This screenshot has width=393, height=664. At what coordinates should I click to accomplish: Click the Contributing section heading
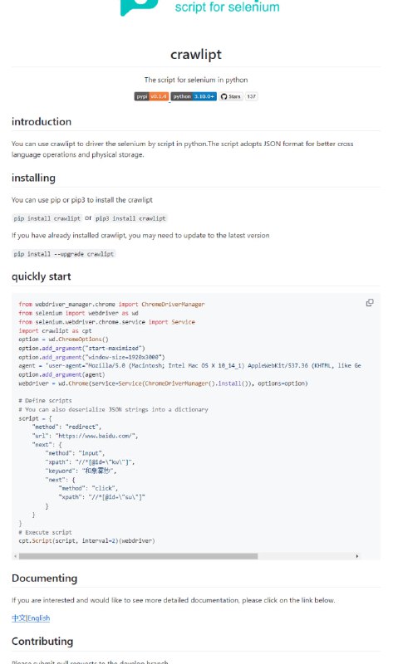pyautogui.click(x=42, y=641)
